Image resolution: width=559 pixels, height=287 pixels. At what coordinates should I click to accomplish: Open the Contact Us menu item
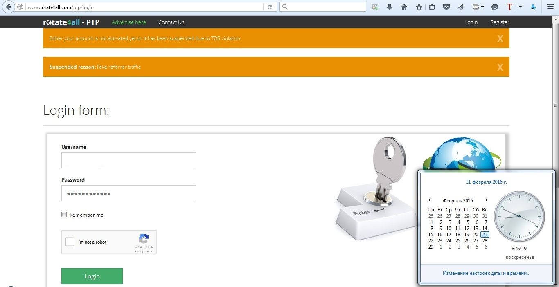pos(171,22)
